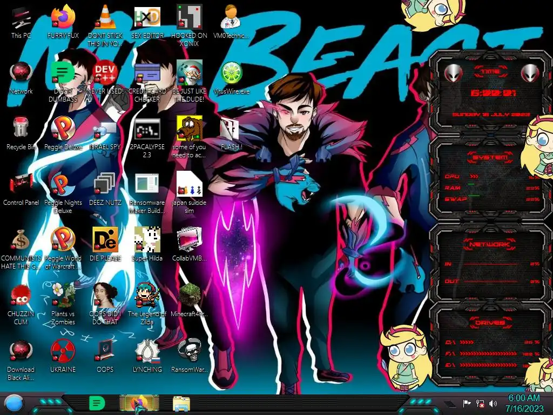Viewport: 553px width, 415px height.
Task: Open the RansomWar skull icon
Action: click(x=190, y=351)
